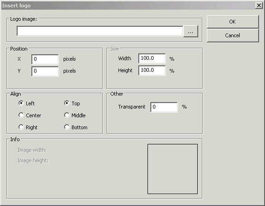Image resolution: width=265 pixels, height=206 pixels.
Task: Click the X position input field
Action: point(45,59)
